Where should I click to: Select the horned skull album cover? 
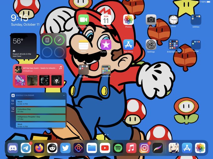[x=56, y=81]
